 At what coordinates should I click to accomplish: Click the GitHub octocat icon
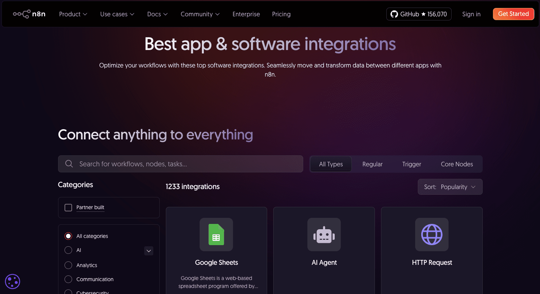pyautogui.click(x=393, y=14)
